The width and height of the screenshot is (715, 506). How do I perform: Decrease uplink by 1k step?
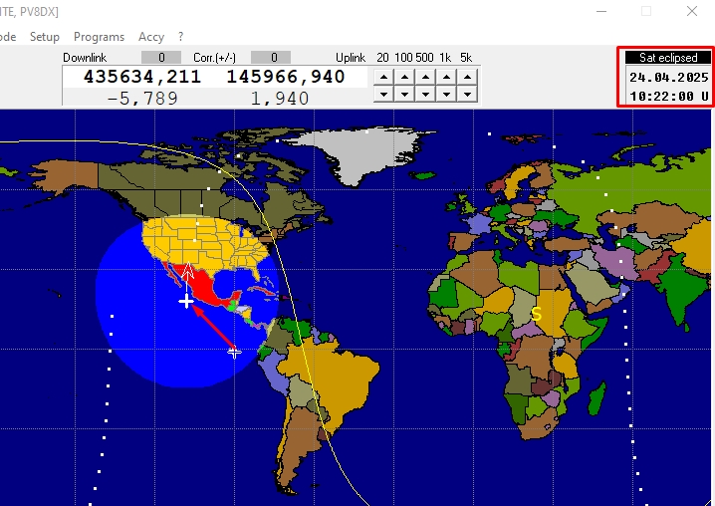click(x=446, y=94)
